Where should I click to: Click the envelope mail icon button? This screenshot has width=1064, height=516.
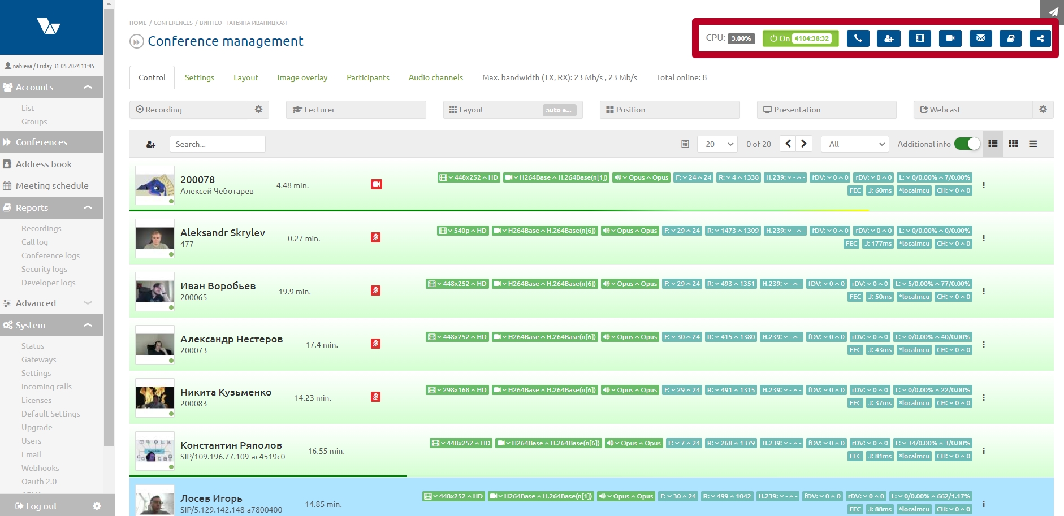(x=980, y=38)
